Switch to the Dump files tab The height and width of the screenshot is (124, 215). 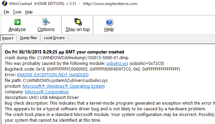[x=29, y=38]
